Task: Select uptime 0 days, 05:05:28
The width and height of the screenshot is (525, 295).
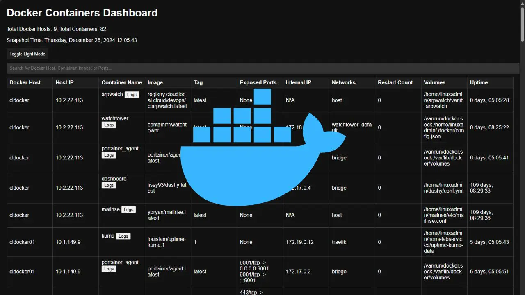Action: [x=489, y=100]
